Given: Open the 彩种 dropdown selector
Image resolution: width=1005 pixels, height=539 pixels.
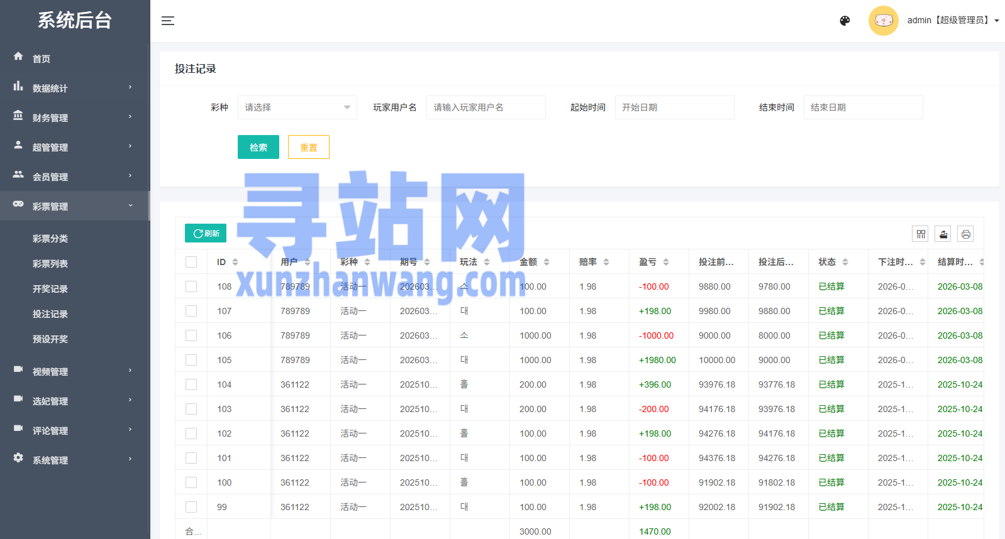Looking at the screenshot, I should coord(297,107).
